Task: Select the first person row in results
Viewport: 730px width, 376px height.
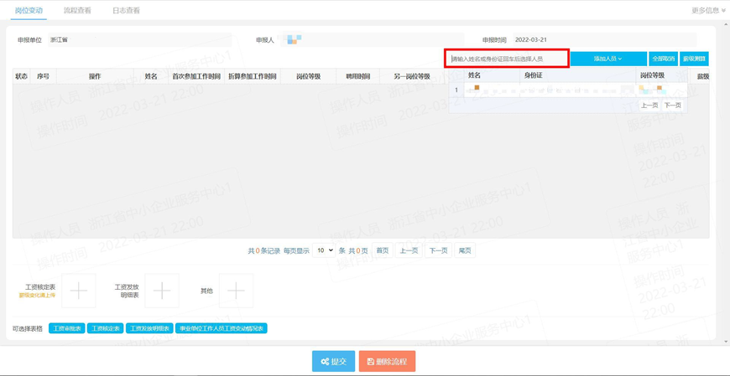Action: 568,90
